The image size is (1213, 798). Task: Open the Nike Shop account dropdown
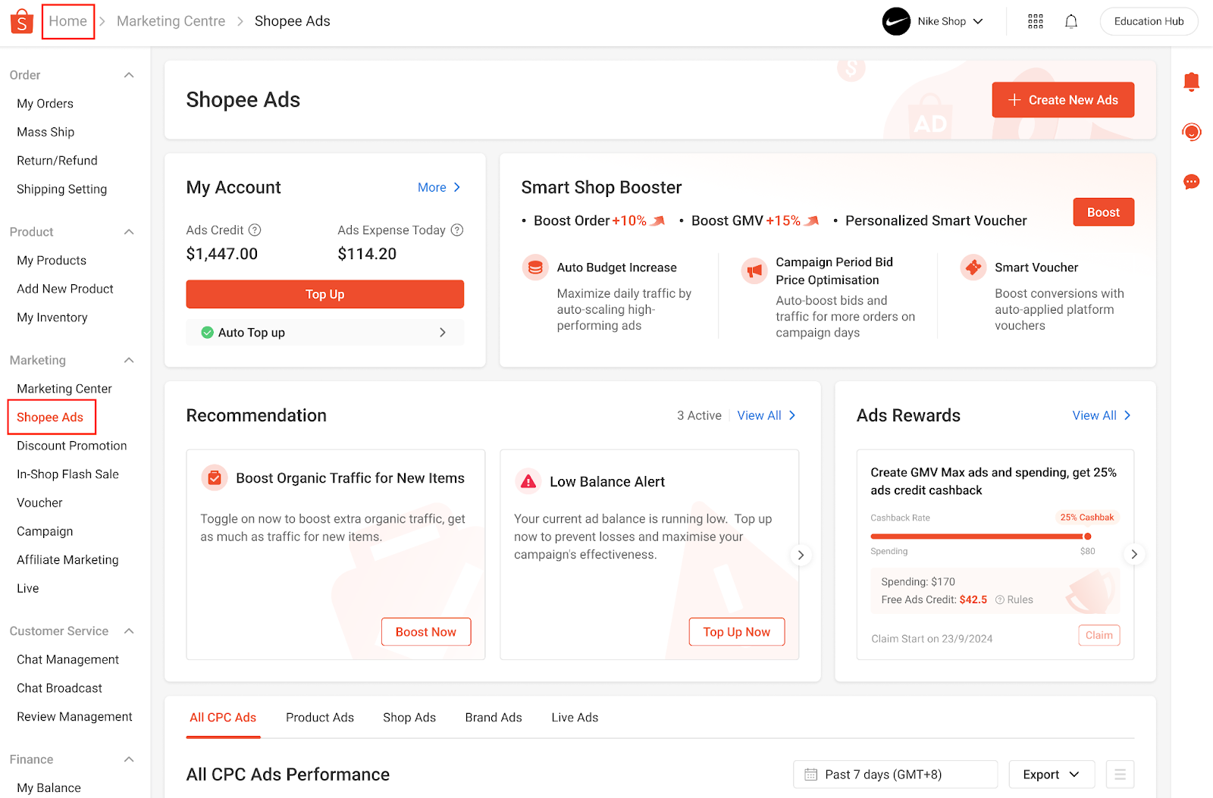[x=933, y=21]
